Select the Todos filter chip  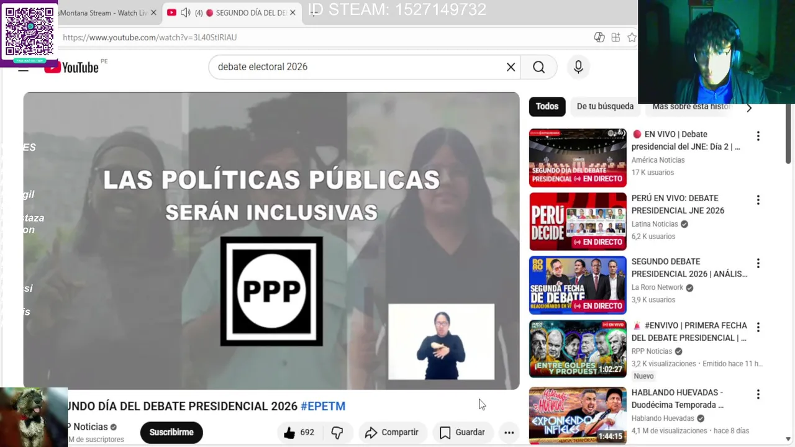(547, 107)
